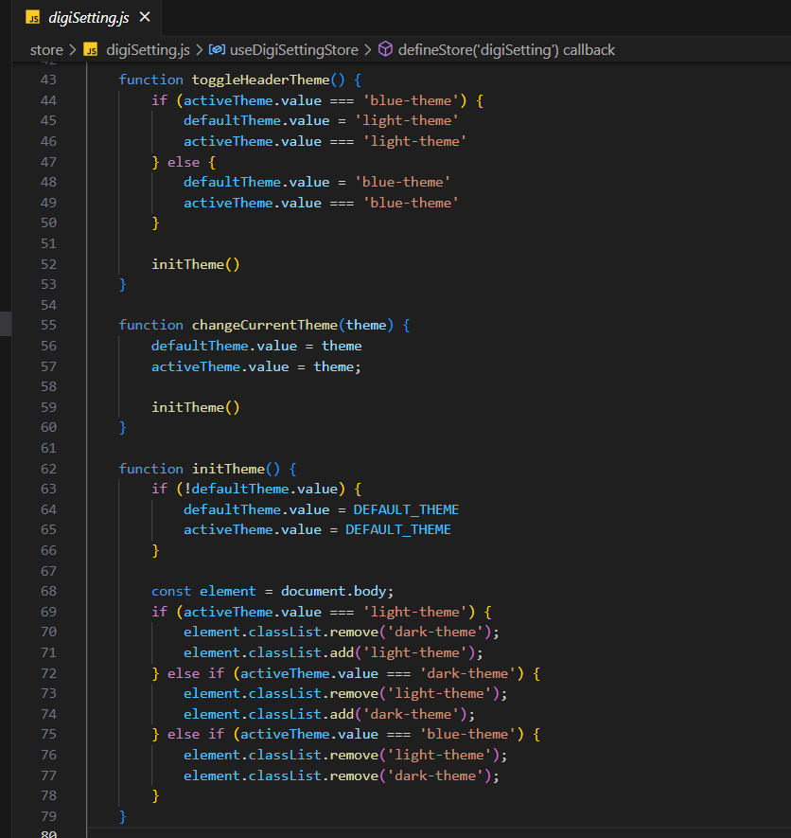Select the digiSetting.js tab title

[88, 17]
